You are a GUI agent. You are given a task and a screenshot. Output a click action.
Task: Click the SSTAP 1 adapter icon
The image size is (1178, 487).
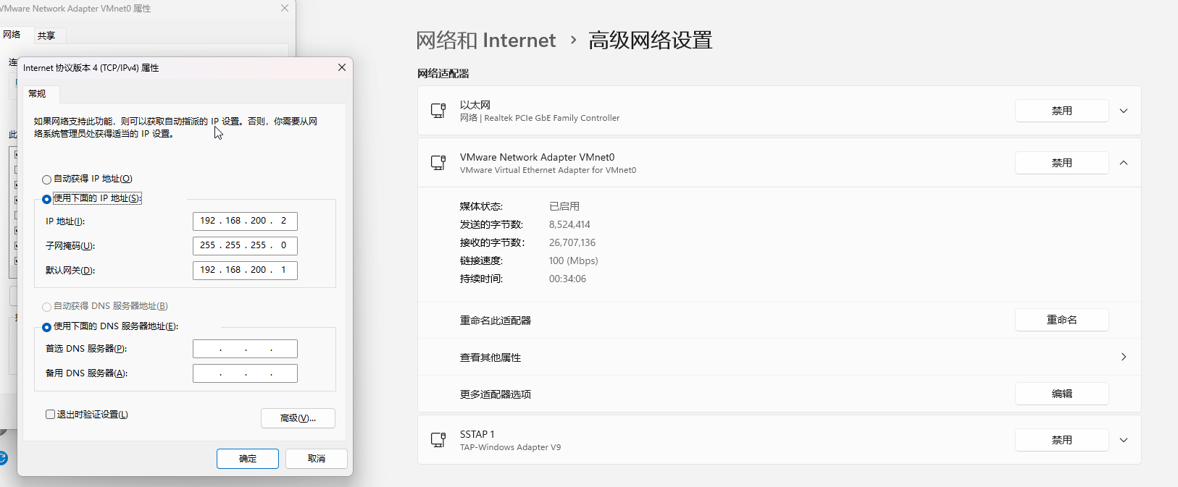(x=438, y=440)
